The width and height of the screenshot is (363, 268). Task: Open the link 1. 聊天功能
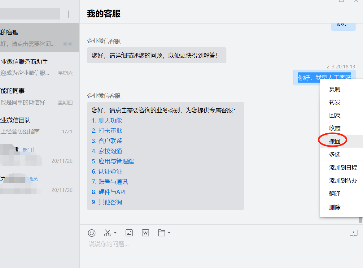(107, 120)
